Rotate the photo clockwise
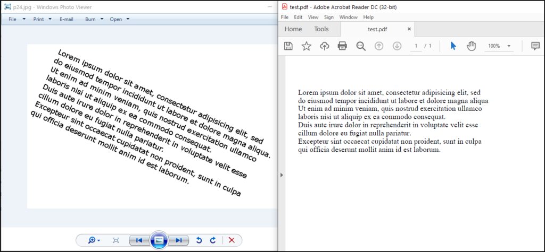This screenshot has height=252, width=545. (x=212, y=240)
